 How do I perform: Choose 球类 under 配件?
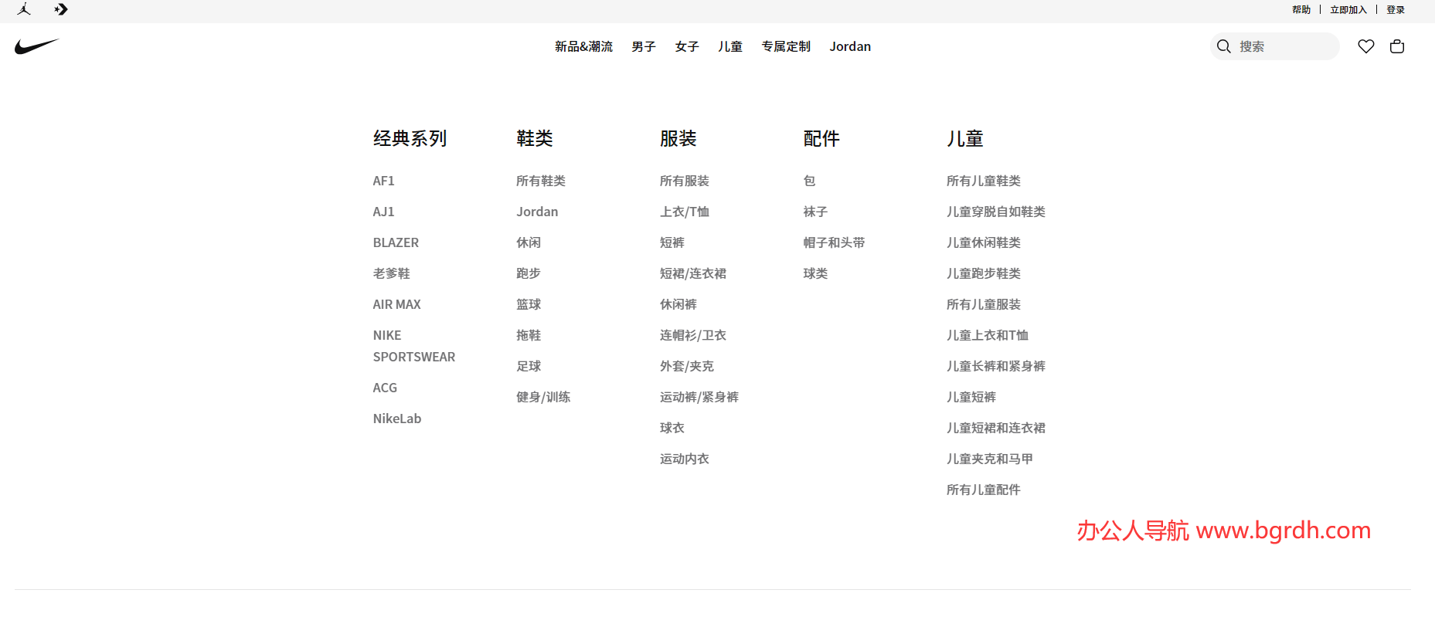click(815, 273)
